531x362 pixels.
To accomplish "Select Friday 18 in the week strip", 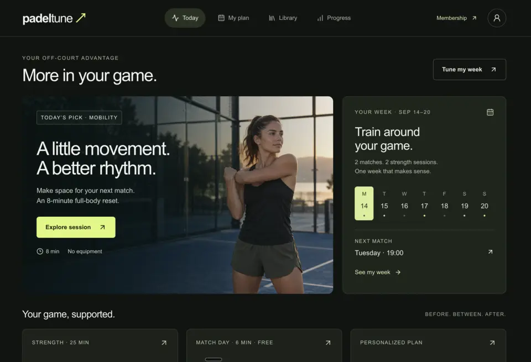I will (444, 203).
